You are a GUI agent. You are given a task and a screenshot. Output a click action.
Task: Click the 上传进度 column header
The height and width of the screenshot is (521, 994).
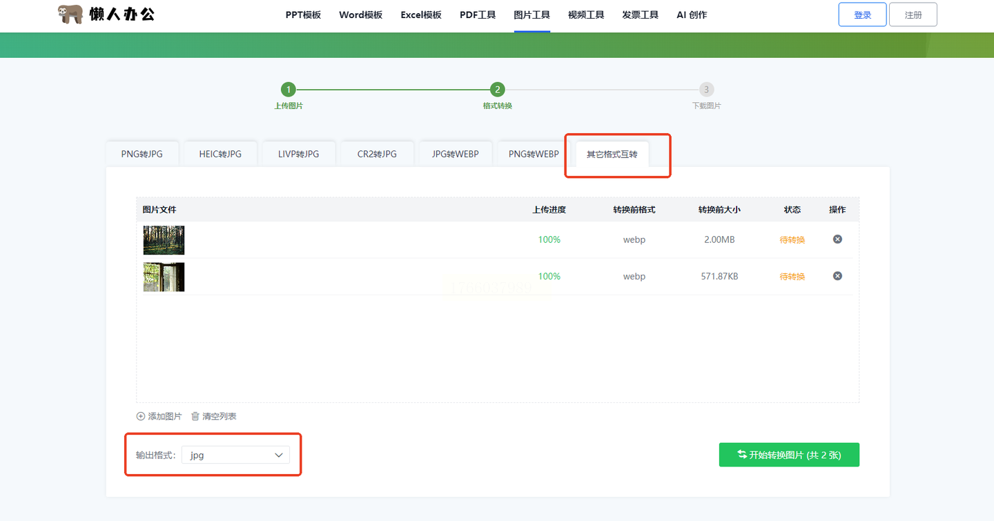coord(549,210)
